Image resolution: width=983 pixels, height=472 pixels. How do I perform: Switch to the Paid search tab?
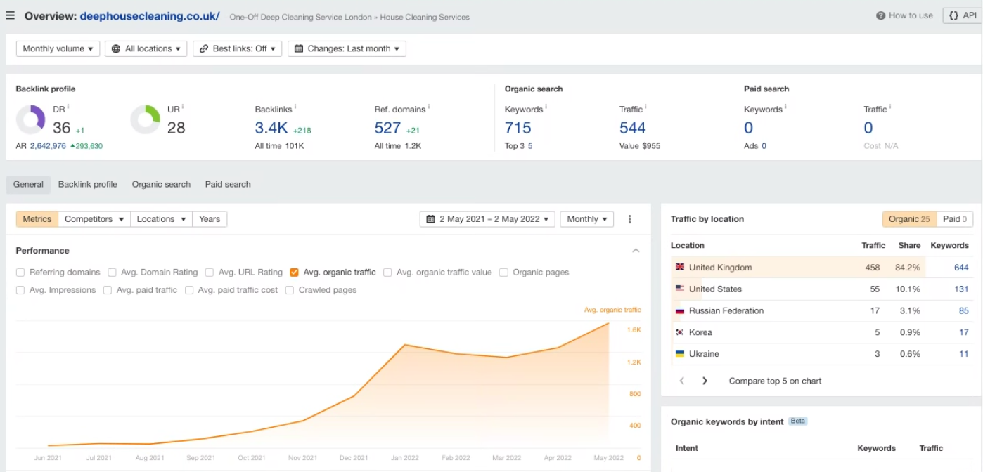[228, 185]
